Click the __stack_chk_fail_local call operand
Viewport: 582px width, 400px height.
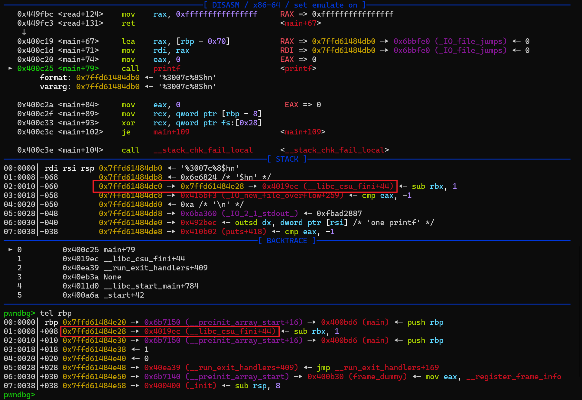tap(203, 150)
